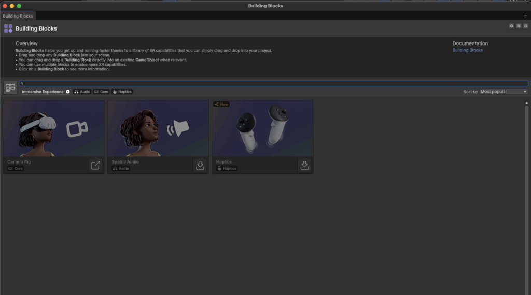Image resolution: width=531 pixels, height=295 pixels.
Task: Select the Haptics controllers thumbnail
Action: [262, 128]
